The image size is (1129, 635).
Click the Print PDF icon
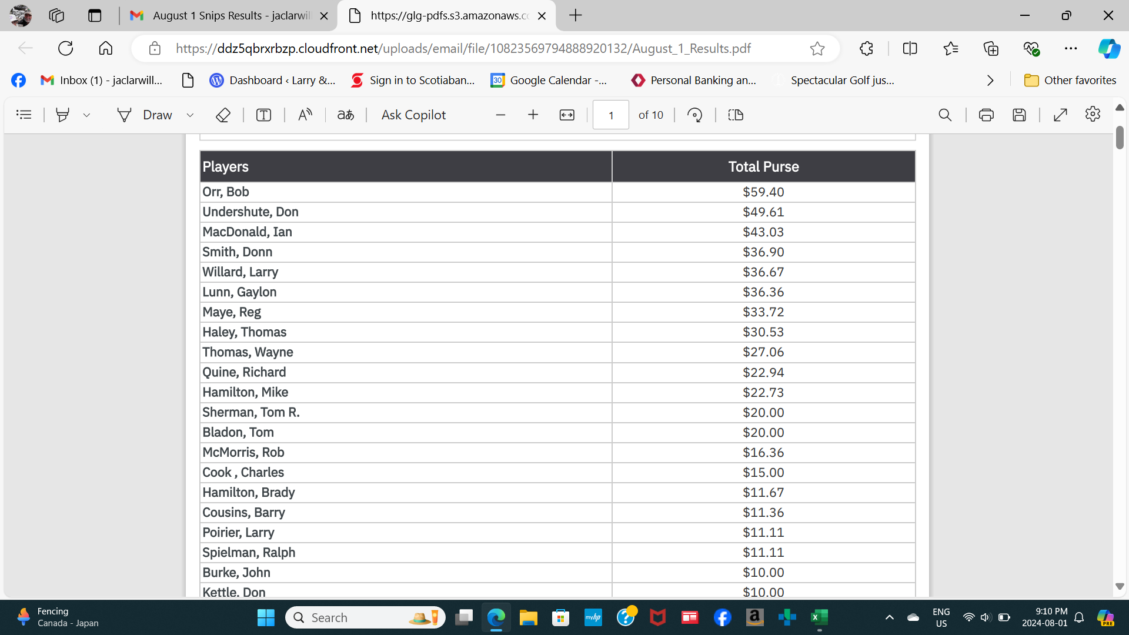click(986, 115)
